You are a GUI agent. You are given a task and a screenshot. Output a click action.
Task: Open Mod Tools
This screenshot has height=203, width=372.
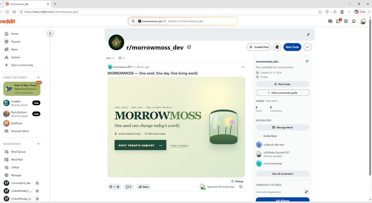pyautogui.click(x=292, y=47)
